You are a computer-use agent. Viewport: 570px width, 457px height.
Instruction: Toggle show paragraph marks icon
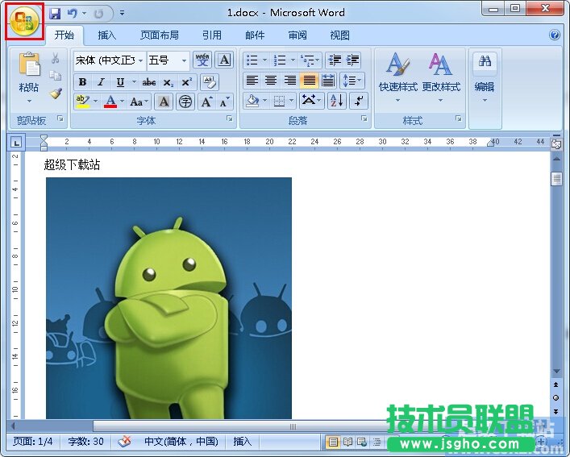[360, 101]
